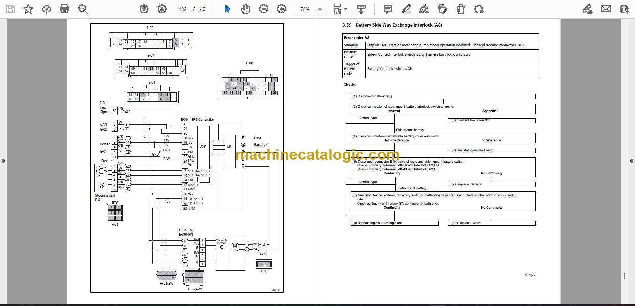
Task: Click the scrolling mode keyboard icon
Action: (x=361, y=9)
